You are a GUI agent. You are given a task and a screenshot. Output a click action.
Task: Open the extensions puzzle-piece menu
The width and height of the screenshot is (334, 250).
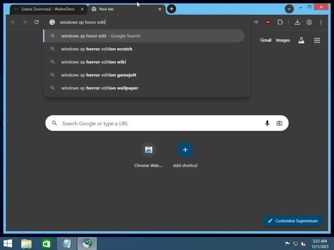280,22
